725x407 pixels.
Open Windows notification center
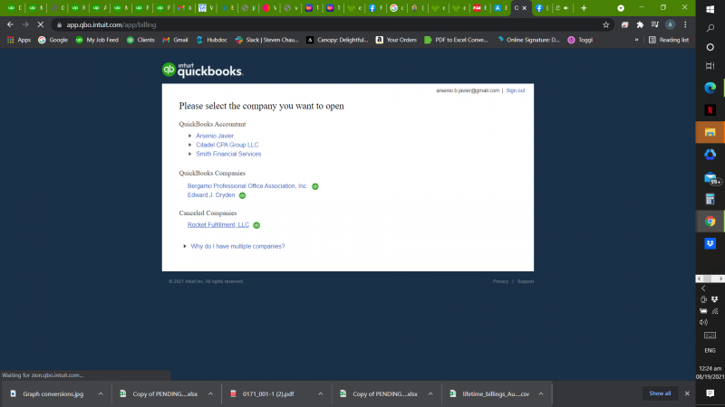pyautogui.click(x=710, y=393)
